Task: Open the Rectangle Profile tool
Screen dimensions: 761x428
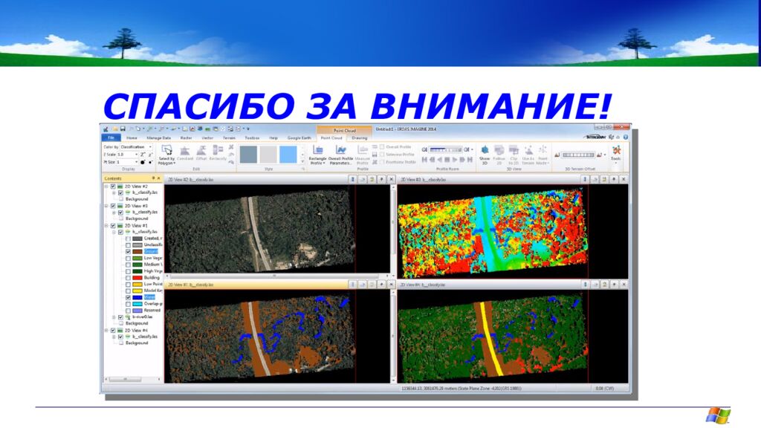Action: [317, 151]
